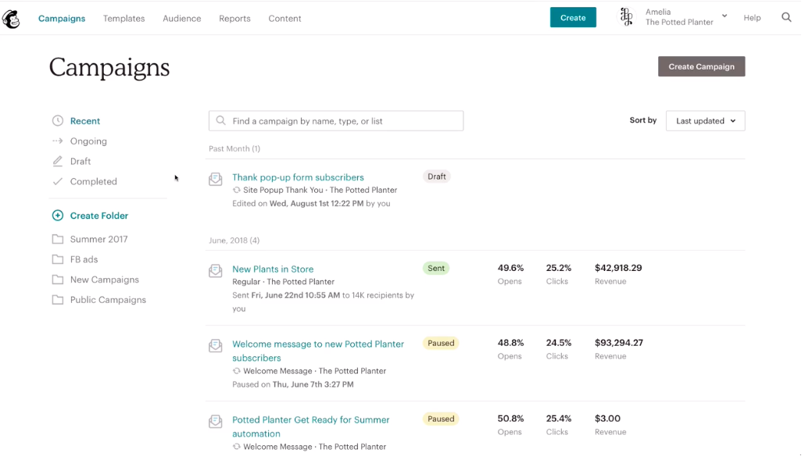Screen dimensions: 805x467
Task: Open the New Plants in Store campaign
Action: (x=273, y=269)
